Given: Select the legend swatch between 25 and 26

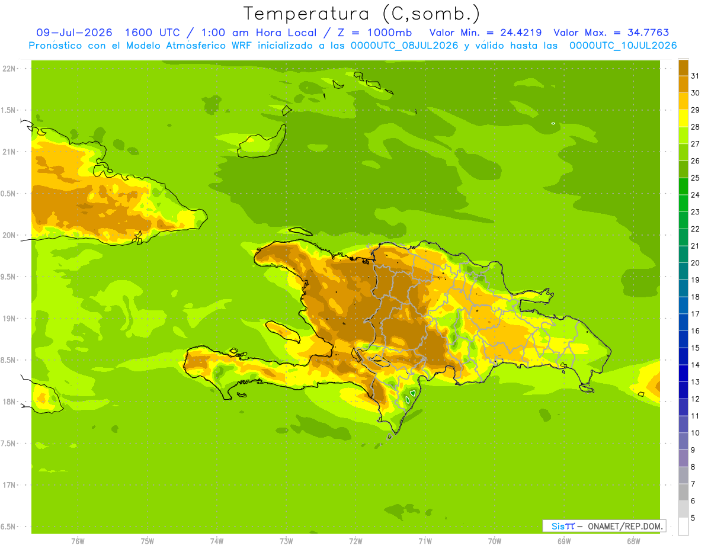Looking at the screenshot, I should click(683, 169).
